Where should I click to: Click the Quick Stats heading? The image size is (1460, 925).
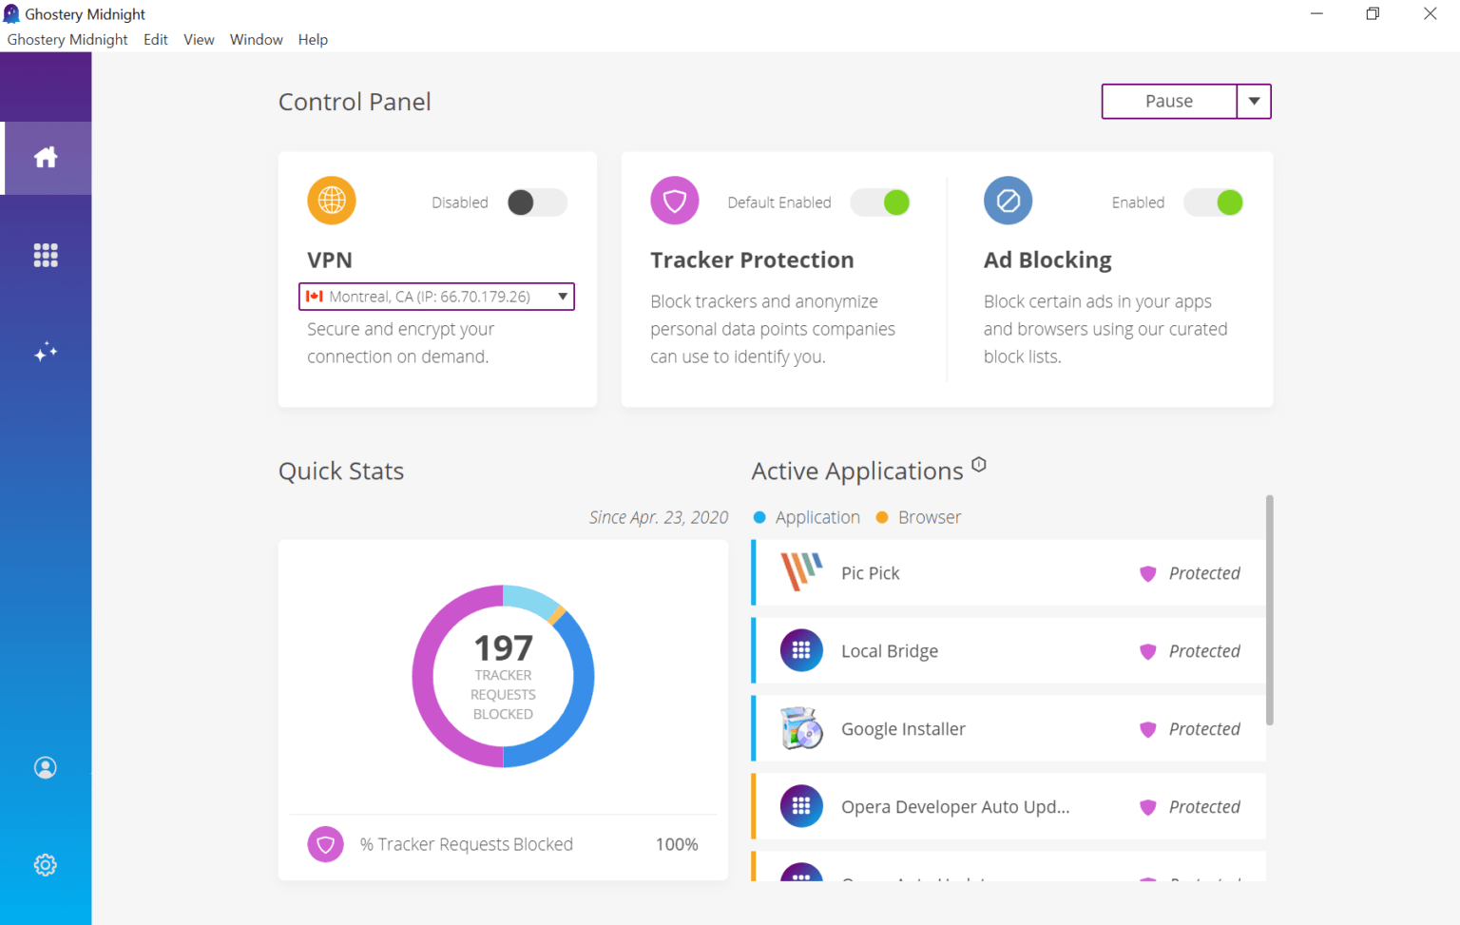pos(341,471)
